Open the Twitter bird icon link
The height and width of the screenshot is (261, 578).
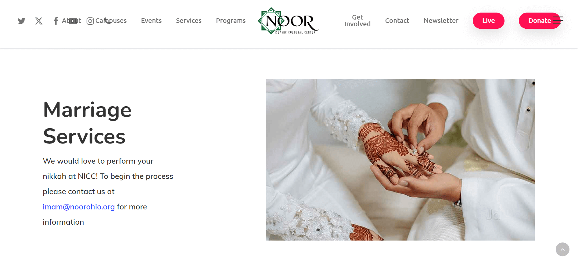[x=21, y=21]
